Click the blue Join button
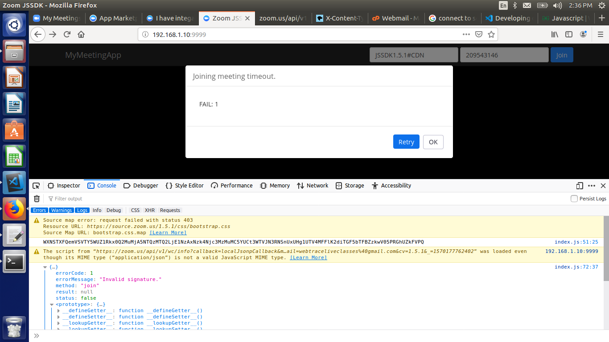Viewport: 609px width, 342px height. (562, 55)
